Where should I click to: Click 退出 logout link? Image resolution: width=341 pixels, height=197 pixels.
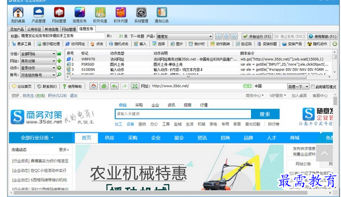pos(74,95)
